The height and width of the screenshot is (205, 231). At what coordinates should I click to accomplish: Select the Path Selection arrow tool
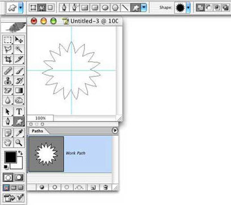(x=8, y=112)
